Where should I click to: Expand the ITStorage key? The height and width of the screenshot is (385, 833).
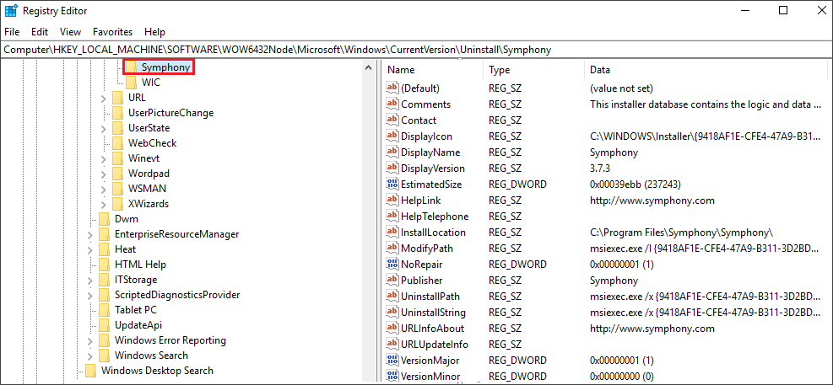pyautogui.click(x=90, y=280)
